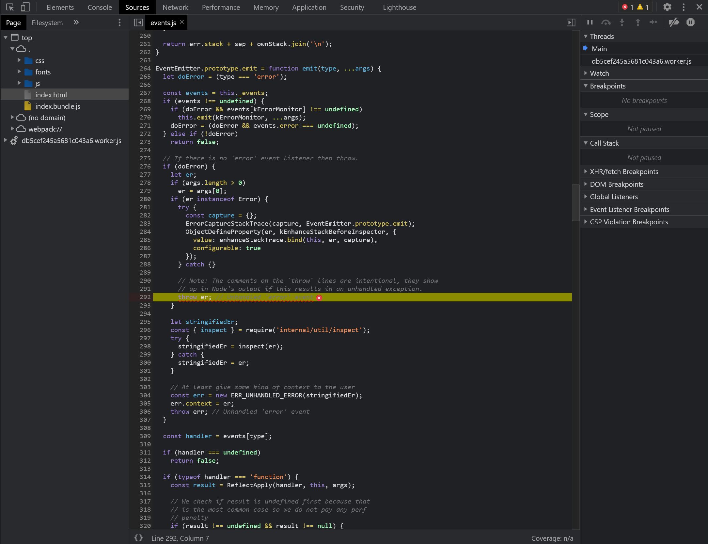Hide the navigator sidebar
708x544 pixels.
[x=138, y=22]
